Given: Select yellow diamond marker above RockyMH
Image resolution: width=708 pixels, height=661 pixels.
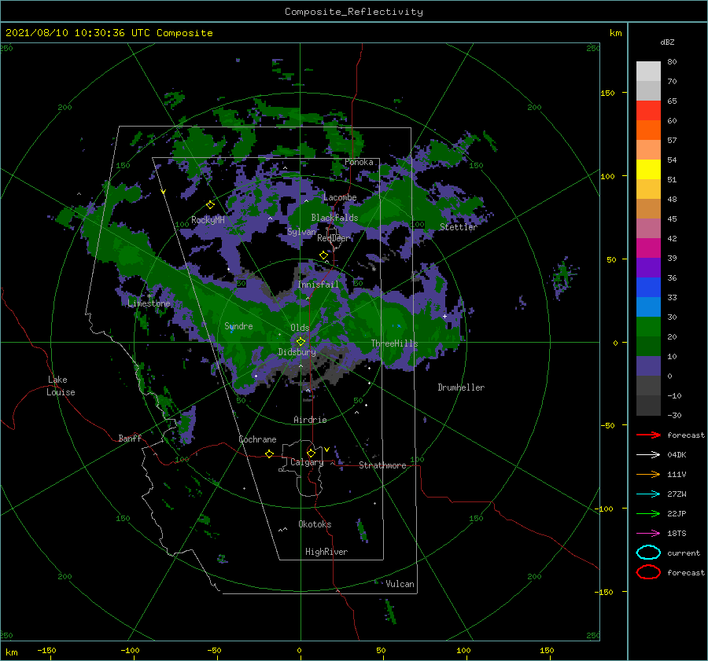Looking at the screenshot, I should (210, 205).
